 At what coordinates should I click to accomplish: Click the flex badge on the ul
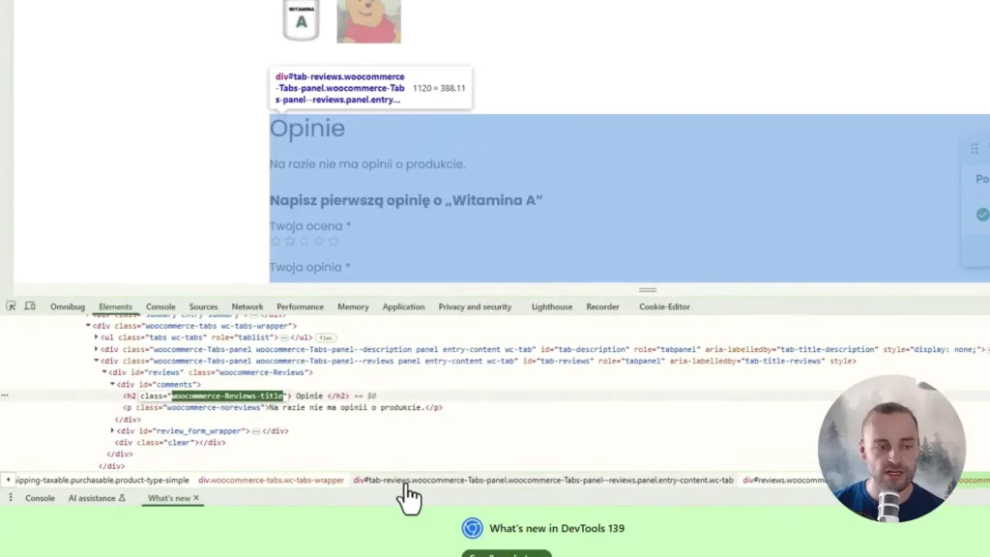point(326,337)
